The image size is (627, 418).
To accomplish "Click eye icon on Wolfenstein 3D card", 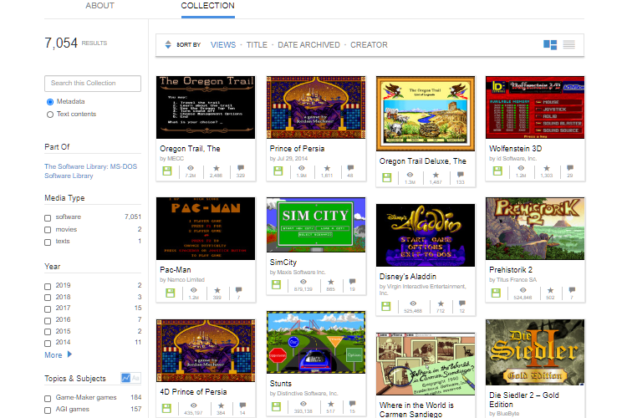I will pos(521,168).
